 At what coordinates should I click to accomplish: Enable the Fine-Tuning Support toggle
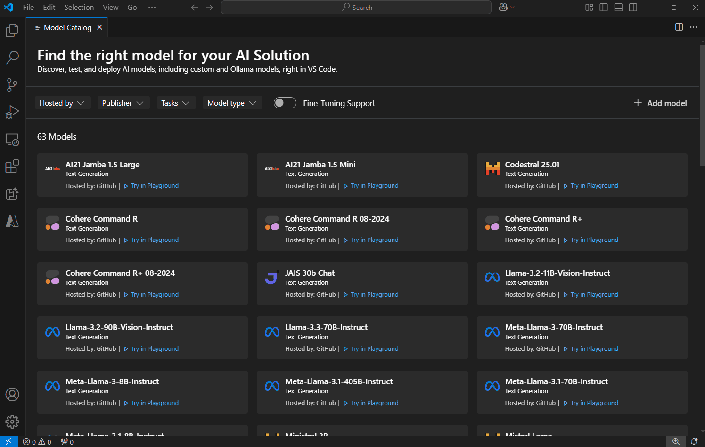click(285, 103)
